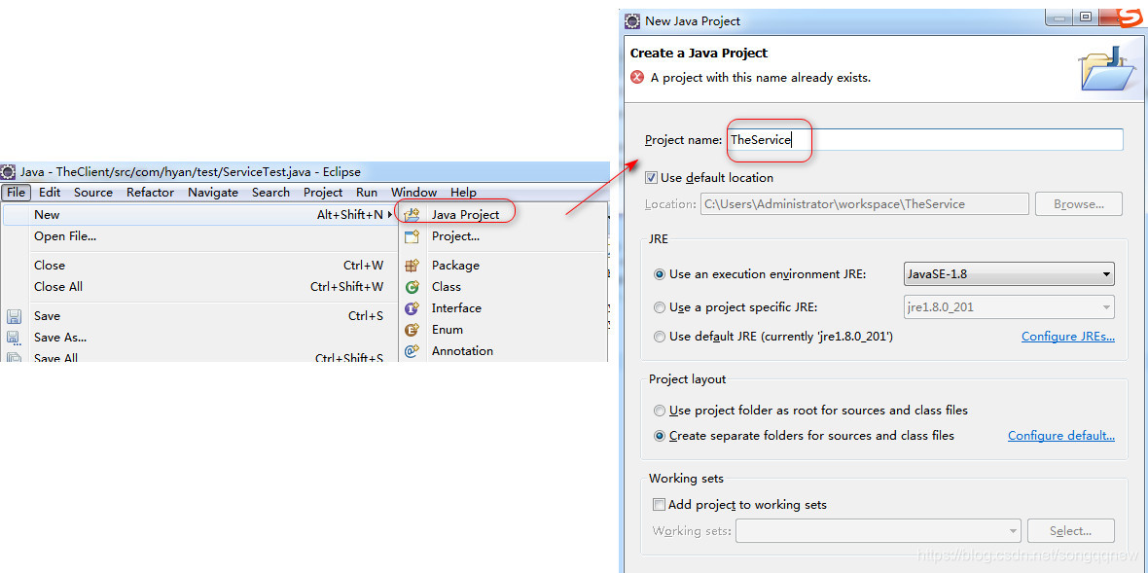This screenshot has height=573, width=1148.
Task: Click the Project... wizard icon
Action: coord(413,236)
